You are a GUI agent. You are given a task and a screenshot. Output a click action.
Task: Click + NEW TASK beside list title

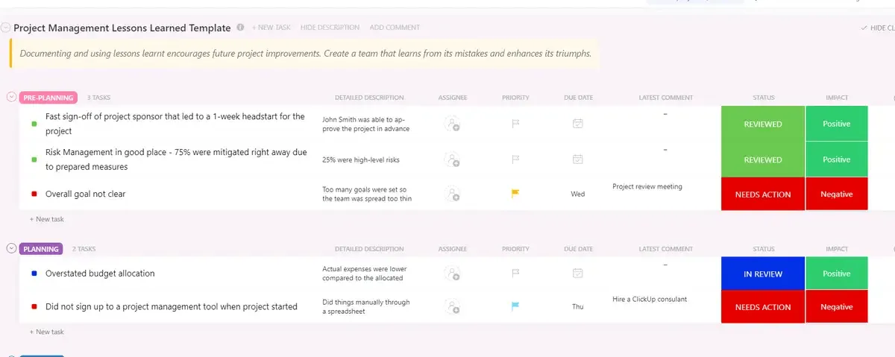point(271,28)
